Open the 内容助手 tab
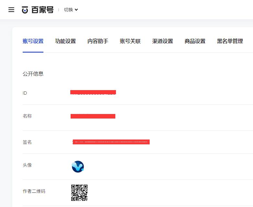The width and height of the screenshot is (253, 207). [98, 41]
